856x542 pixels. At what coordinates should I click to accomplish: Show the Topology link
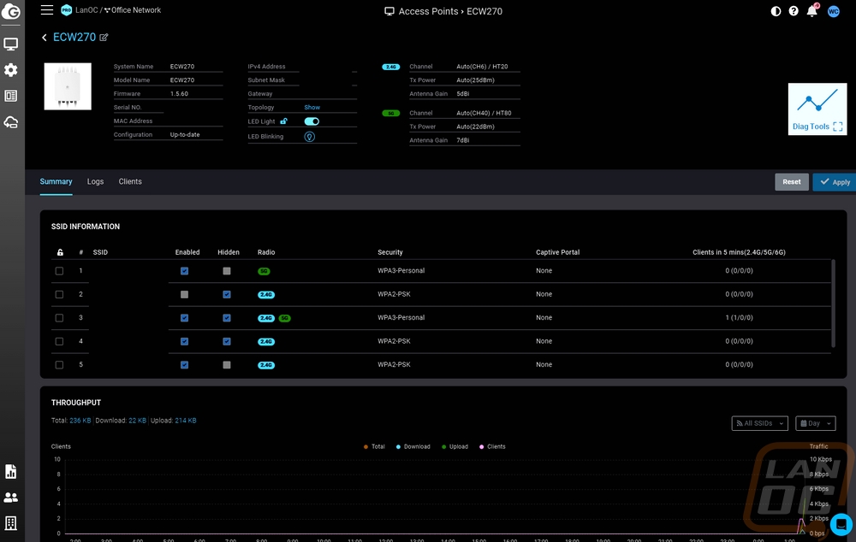(x=312, y=108)
